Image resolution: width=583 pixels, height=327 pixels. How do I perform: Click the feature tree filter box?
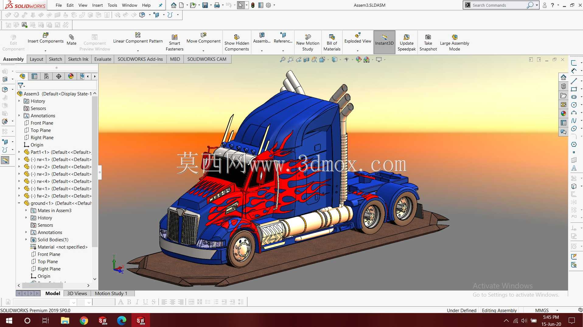click(x=57, y=85)
